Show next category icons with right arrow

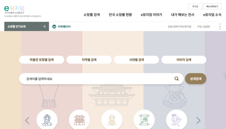coord(198,120)
